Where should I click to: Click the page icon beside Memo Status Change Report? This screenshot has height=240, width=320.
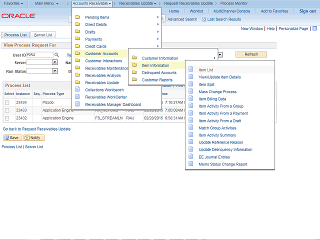point(191,163)
